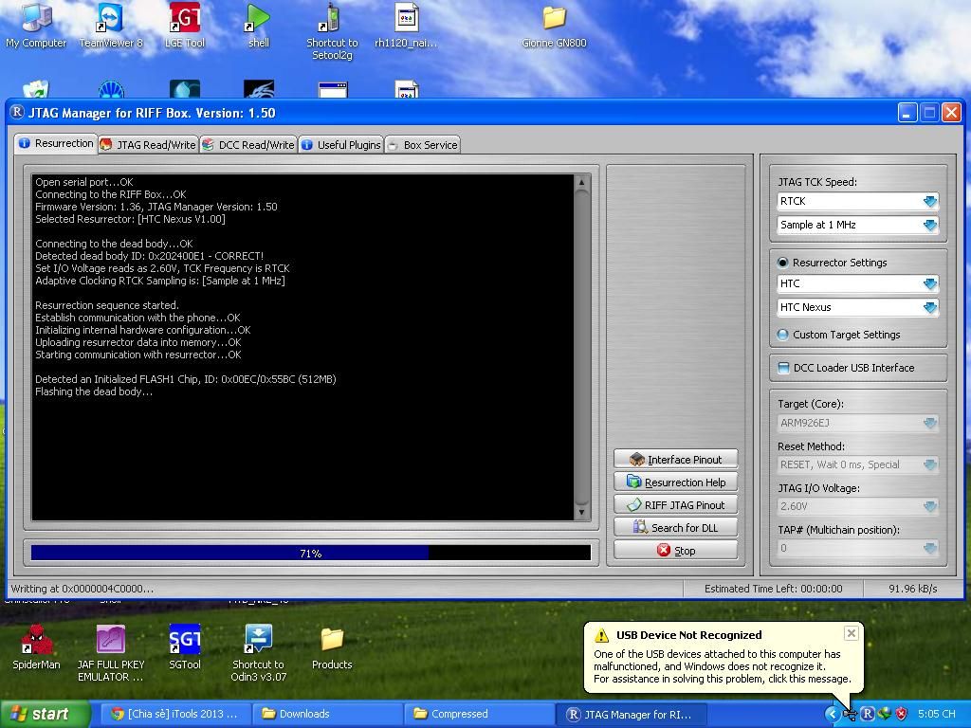Viewport: 971px width, 728px height.
Task: Click the USB Device Not Recognized message text
Action: pyautogui.click(x=722, y=666)
